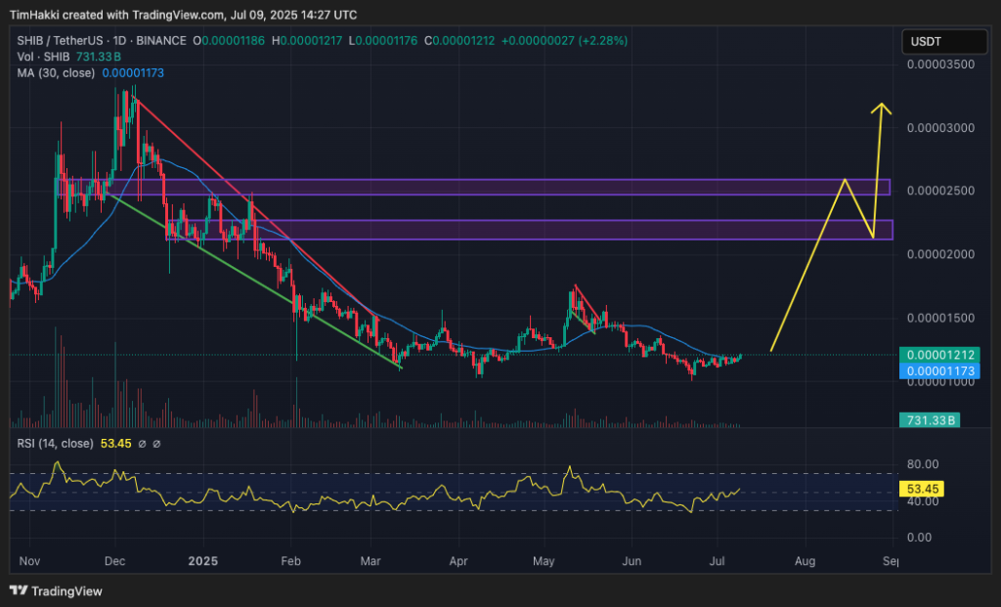Click the yellow arrowhead at projection top
Viewport: 1001px width, 607px height.
(x=883, y=108)
